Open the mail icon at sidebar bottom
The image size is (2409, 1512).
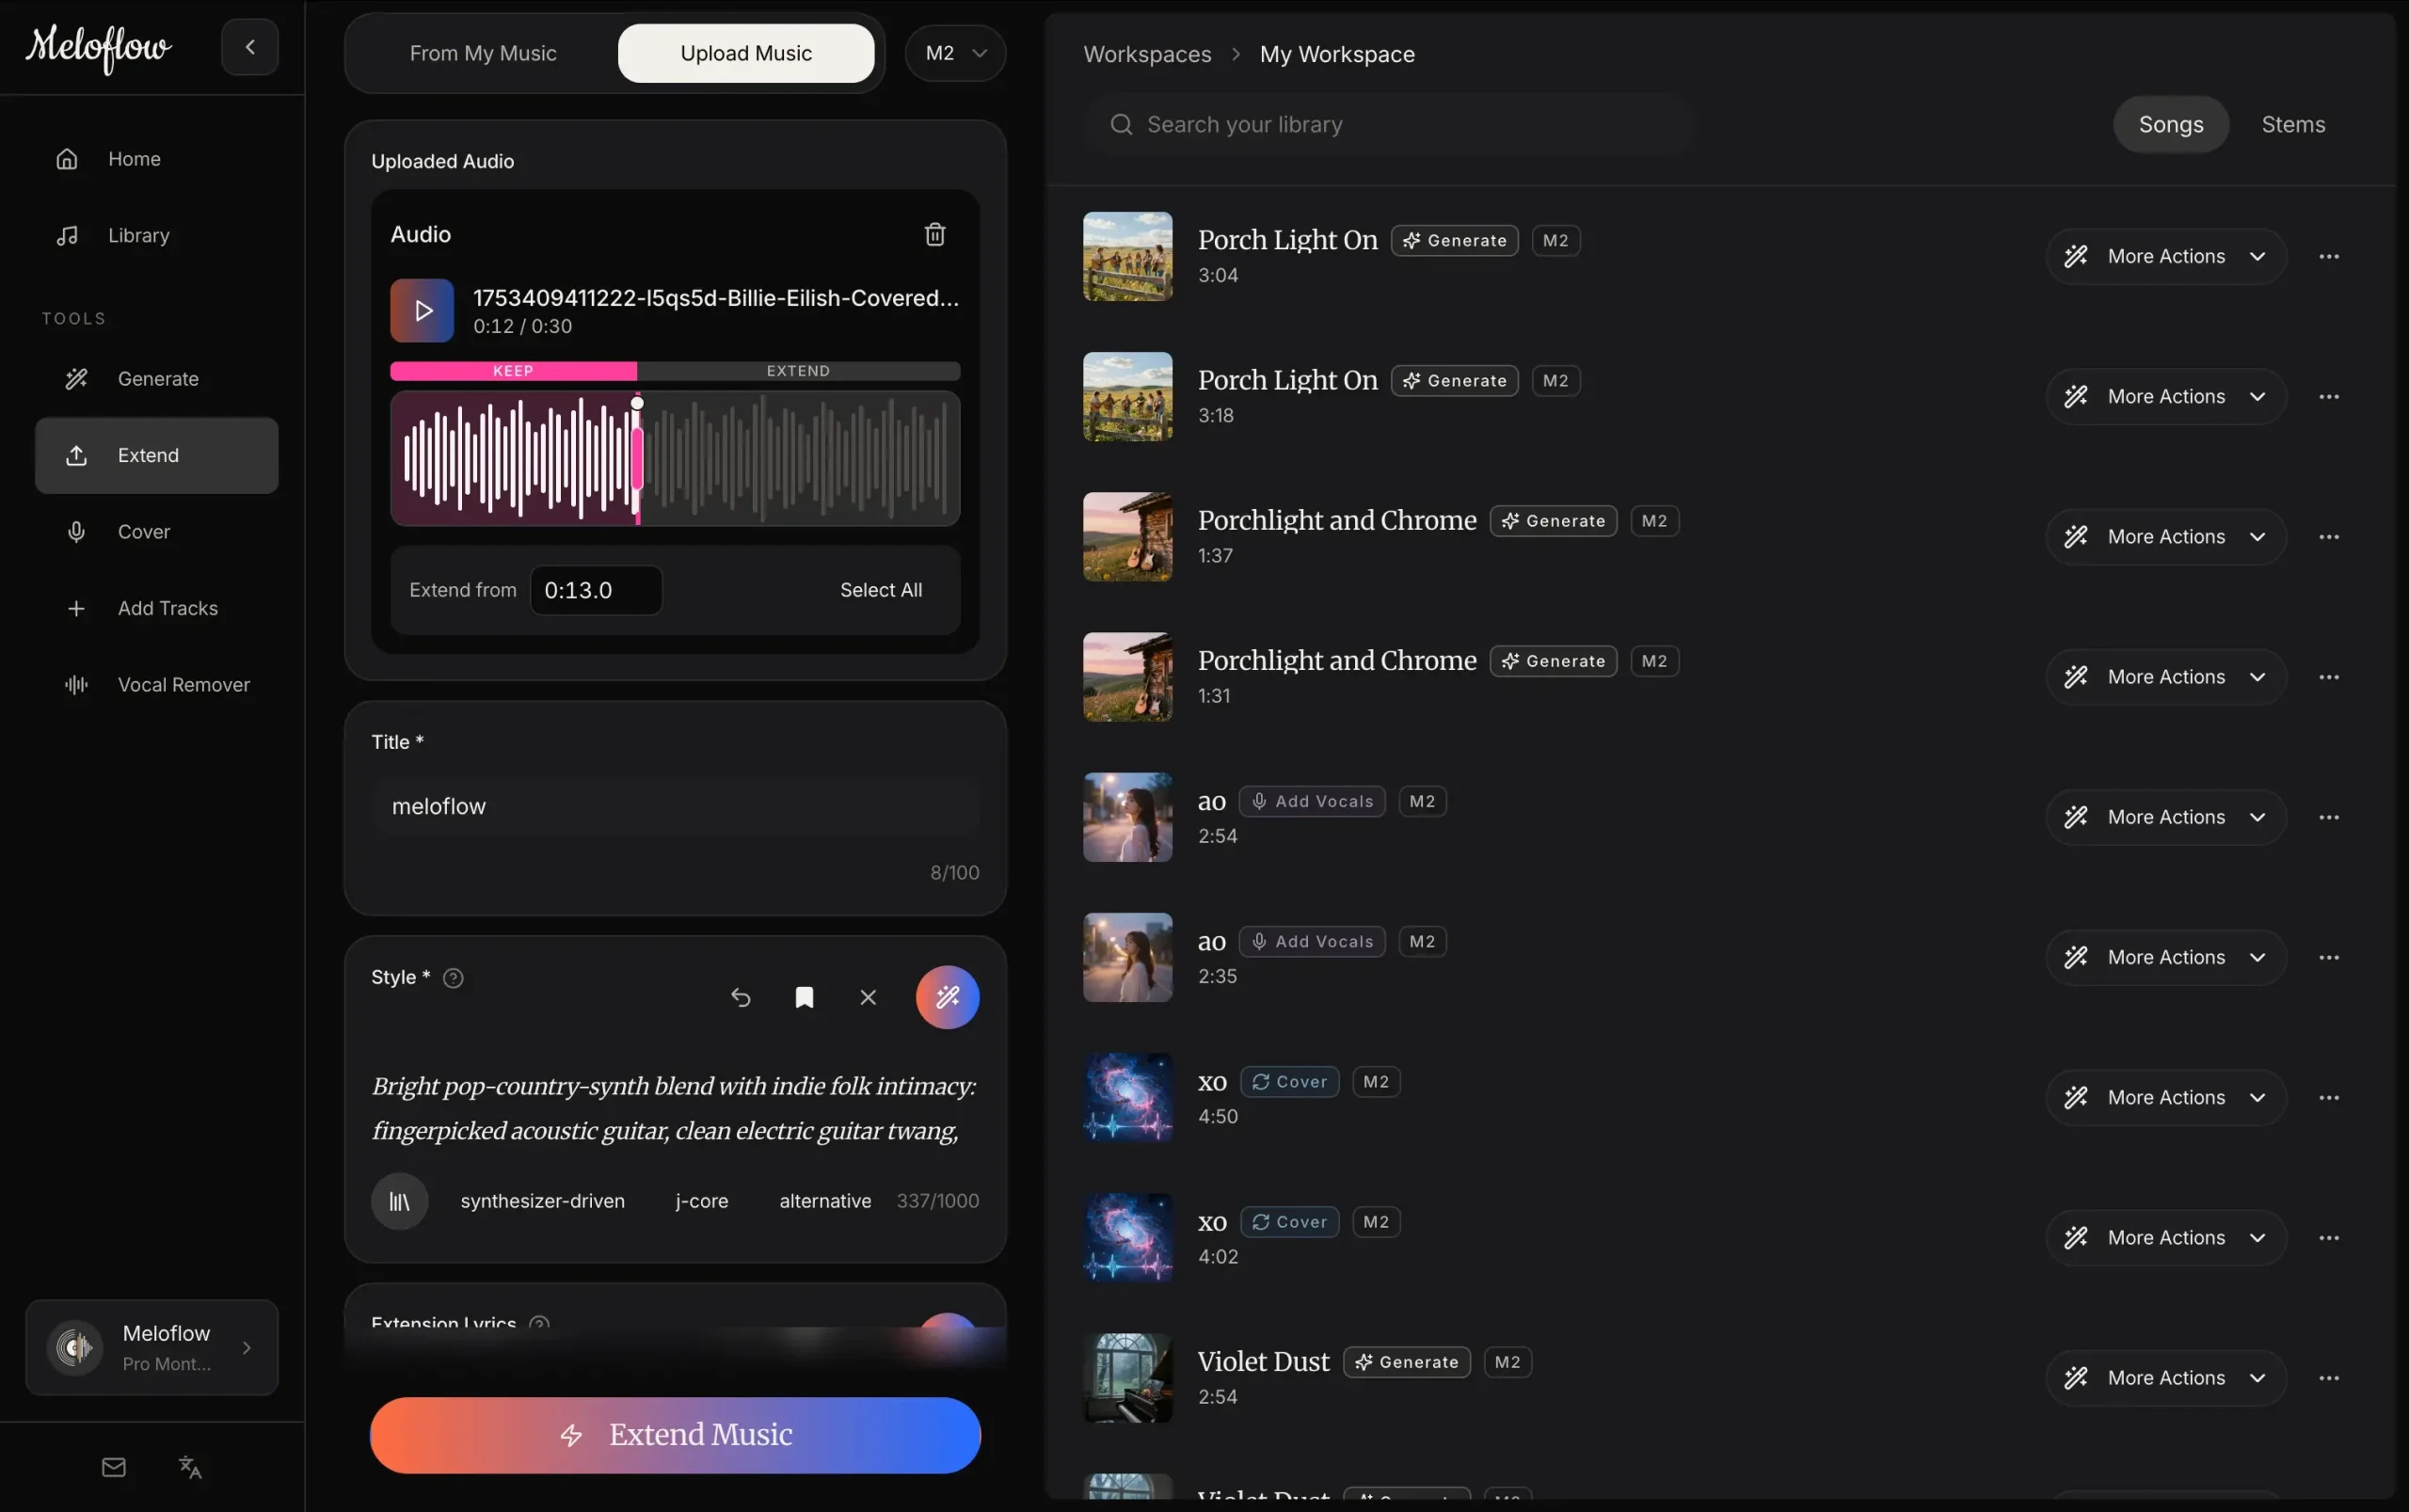point(114,1467)
